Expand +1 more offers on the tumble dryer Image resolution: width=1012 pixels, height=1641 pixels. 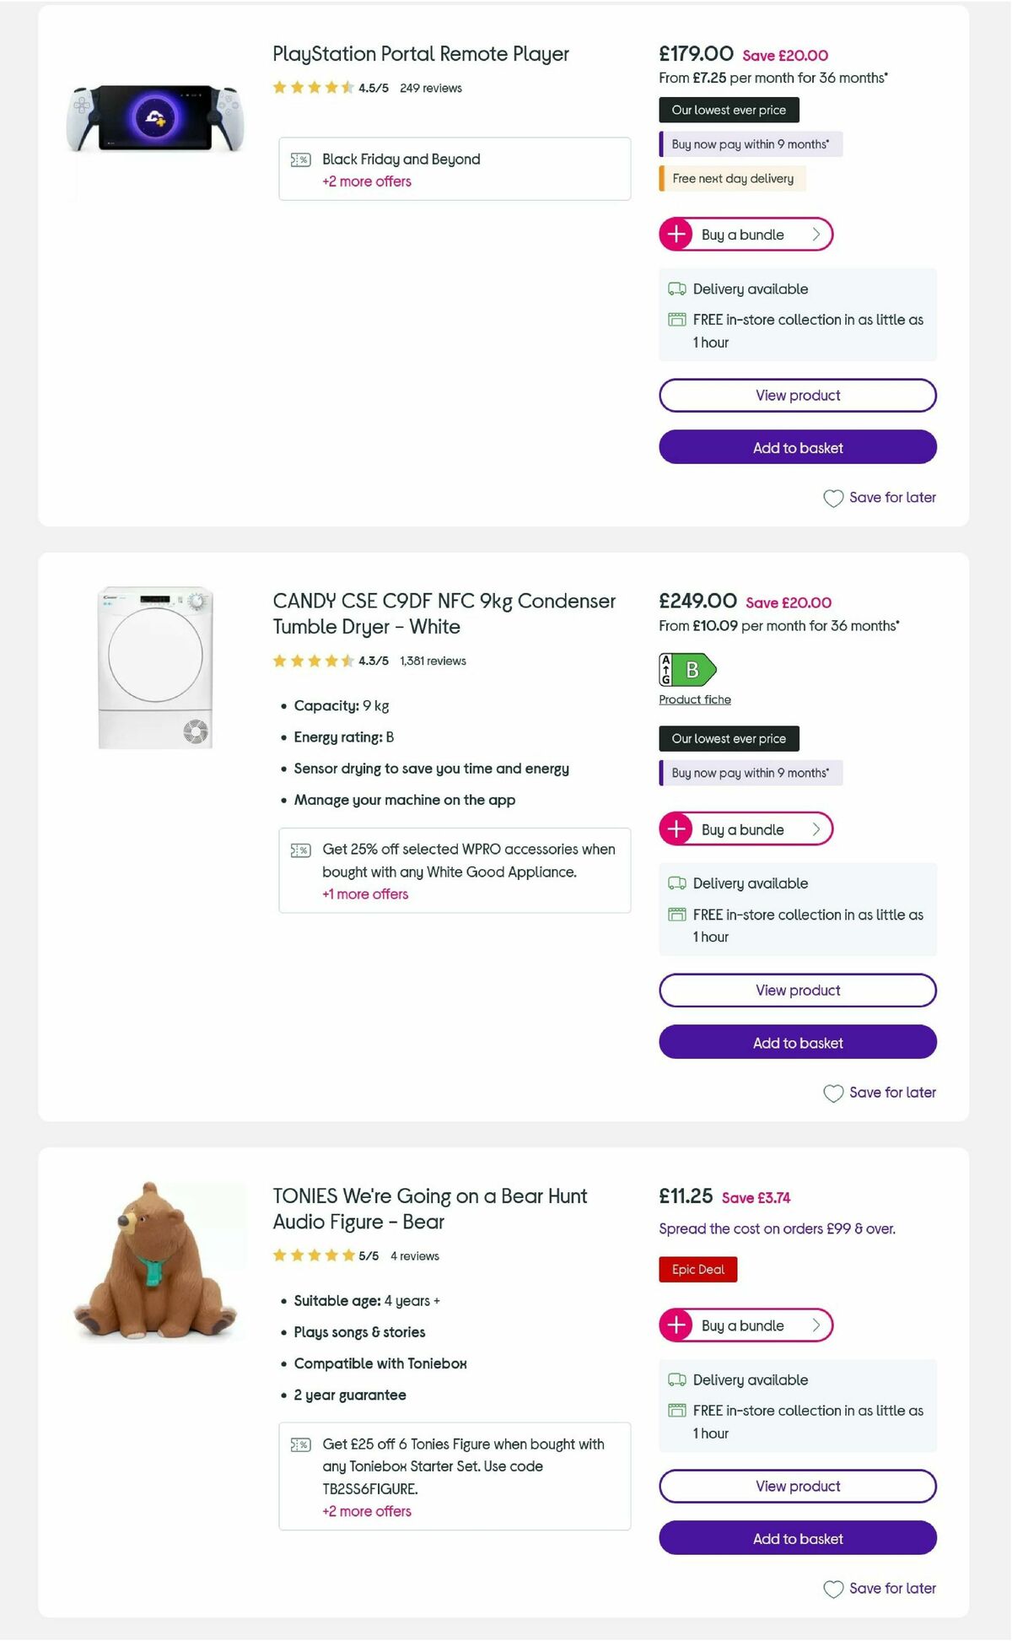(366, 893)
